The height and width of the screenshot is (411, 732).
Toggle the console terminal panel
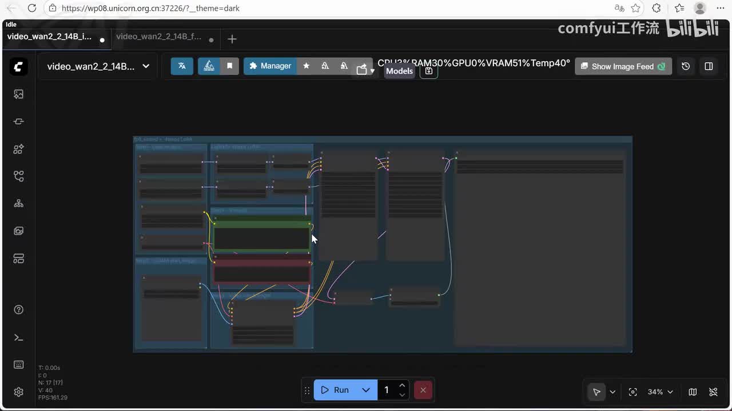click(x=18, y=337)
